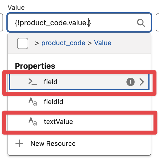Click the empty square breadcrumb root icon

(x=23, y=43)
